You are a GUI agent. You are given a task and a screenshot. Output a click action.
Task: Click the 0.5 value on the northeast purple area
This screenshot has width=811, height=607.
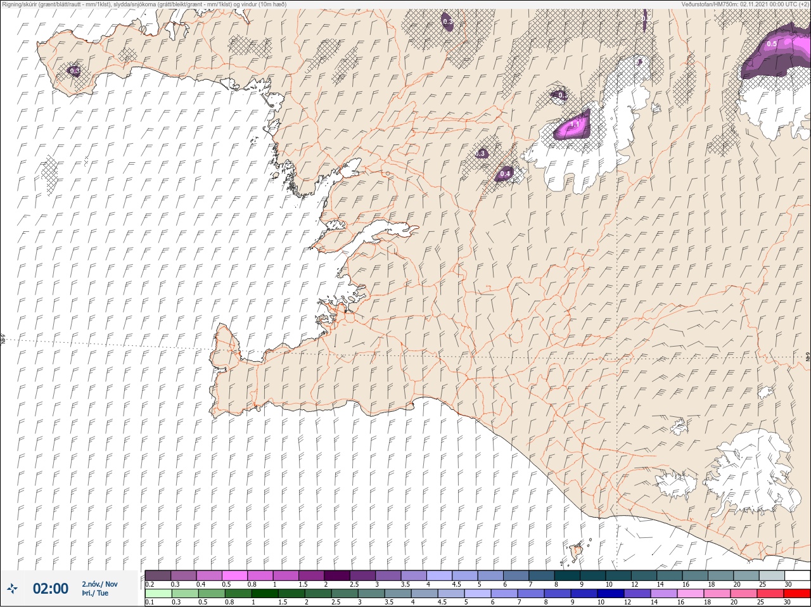[x=772, y=44]
